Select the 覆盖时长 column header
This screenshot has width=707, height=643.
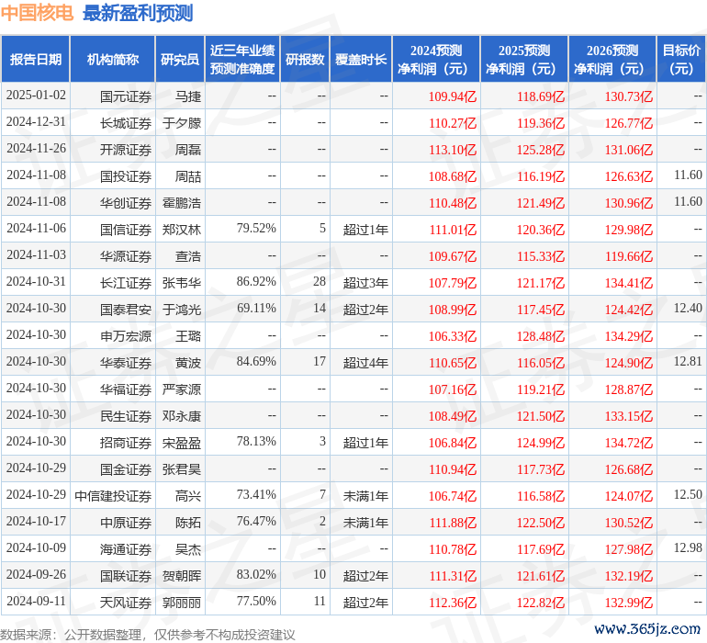[361, 59]
